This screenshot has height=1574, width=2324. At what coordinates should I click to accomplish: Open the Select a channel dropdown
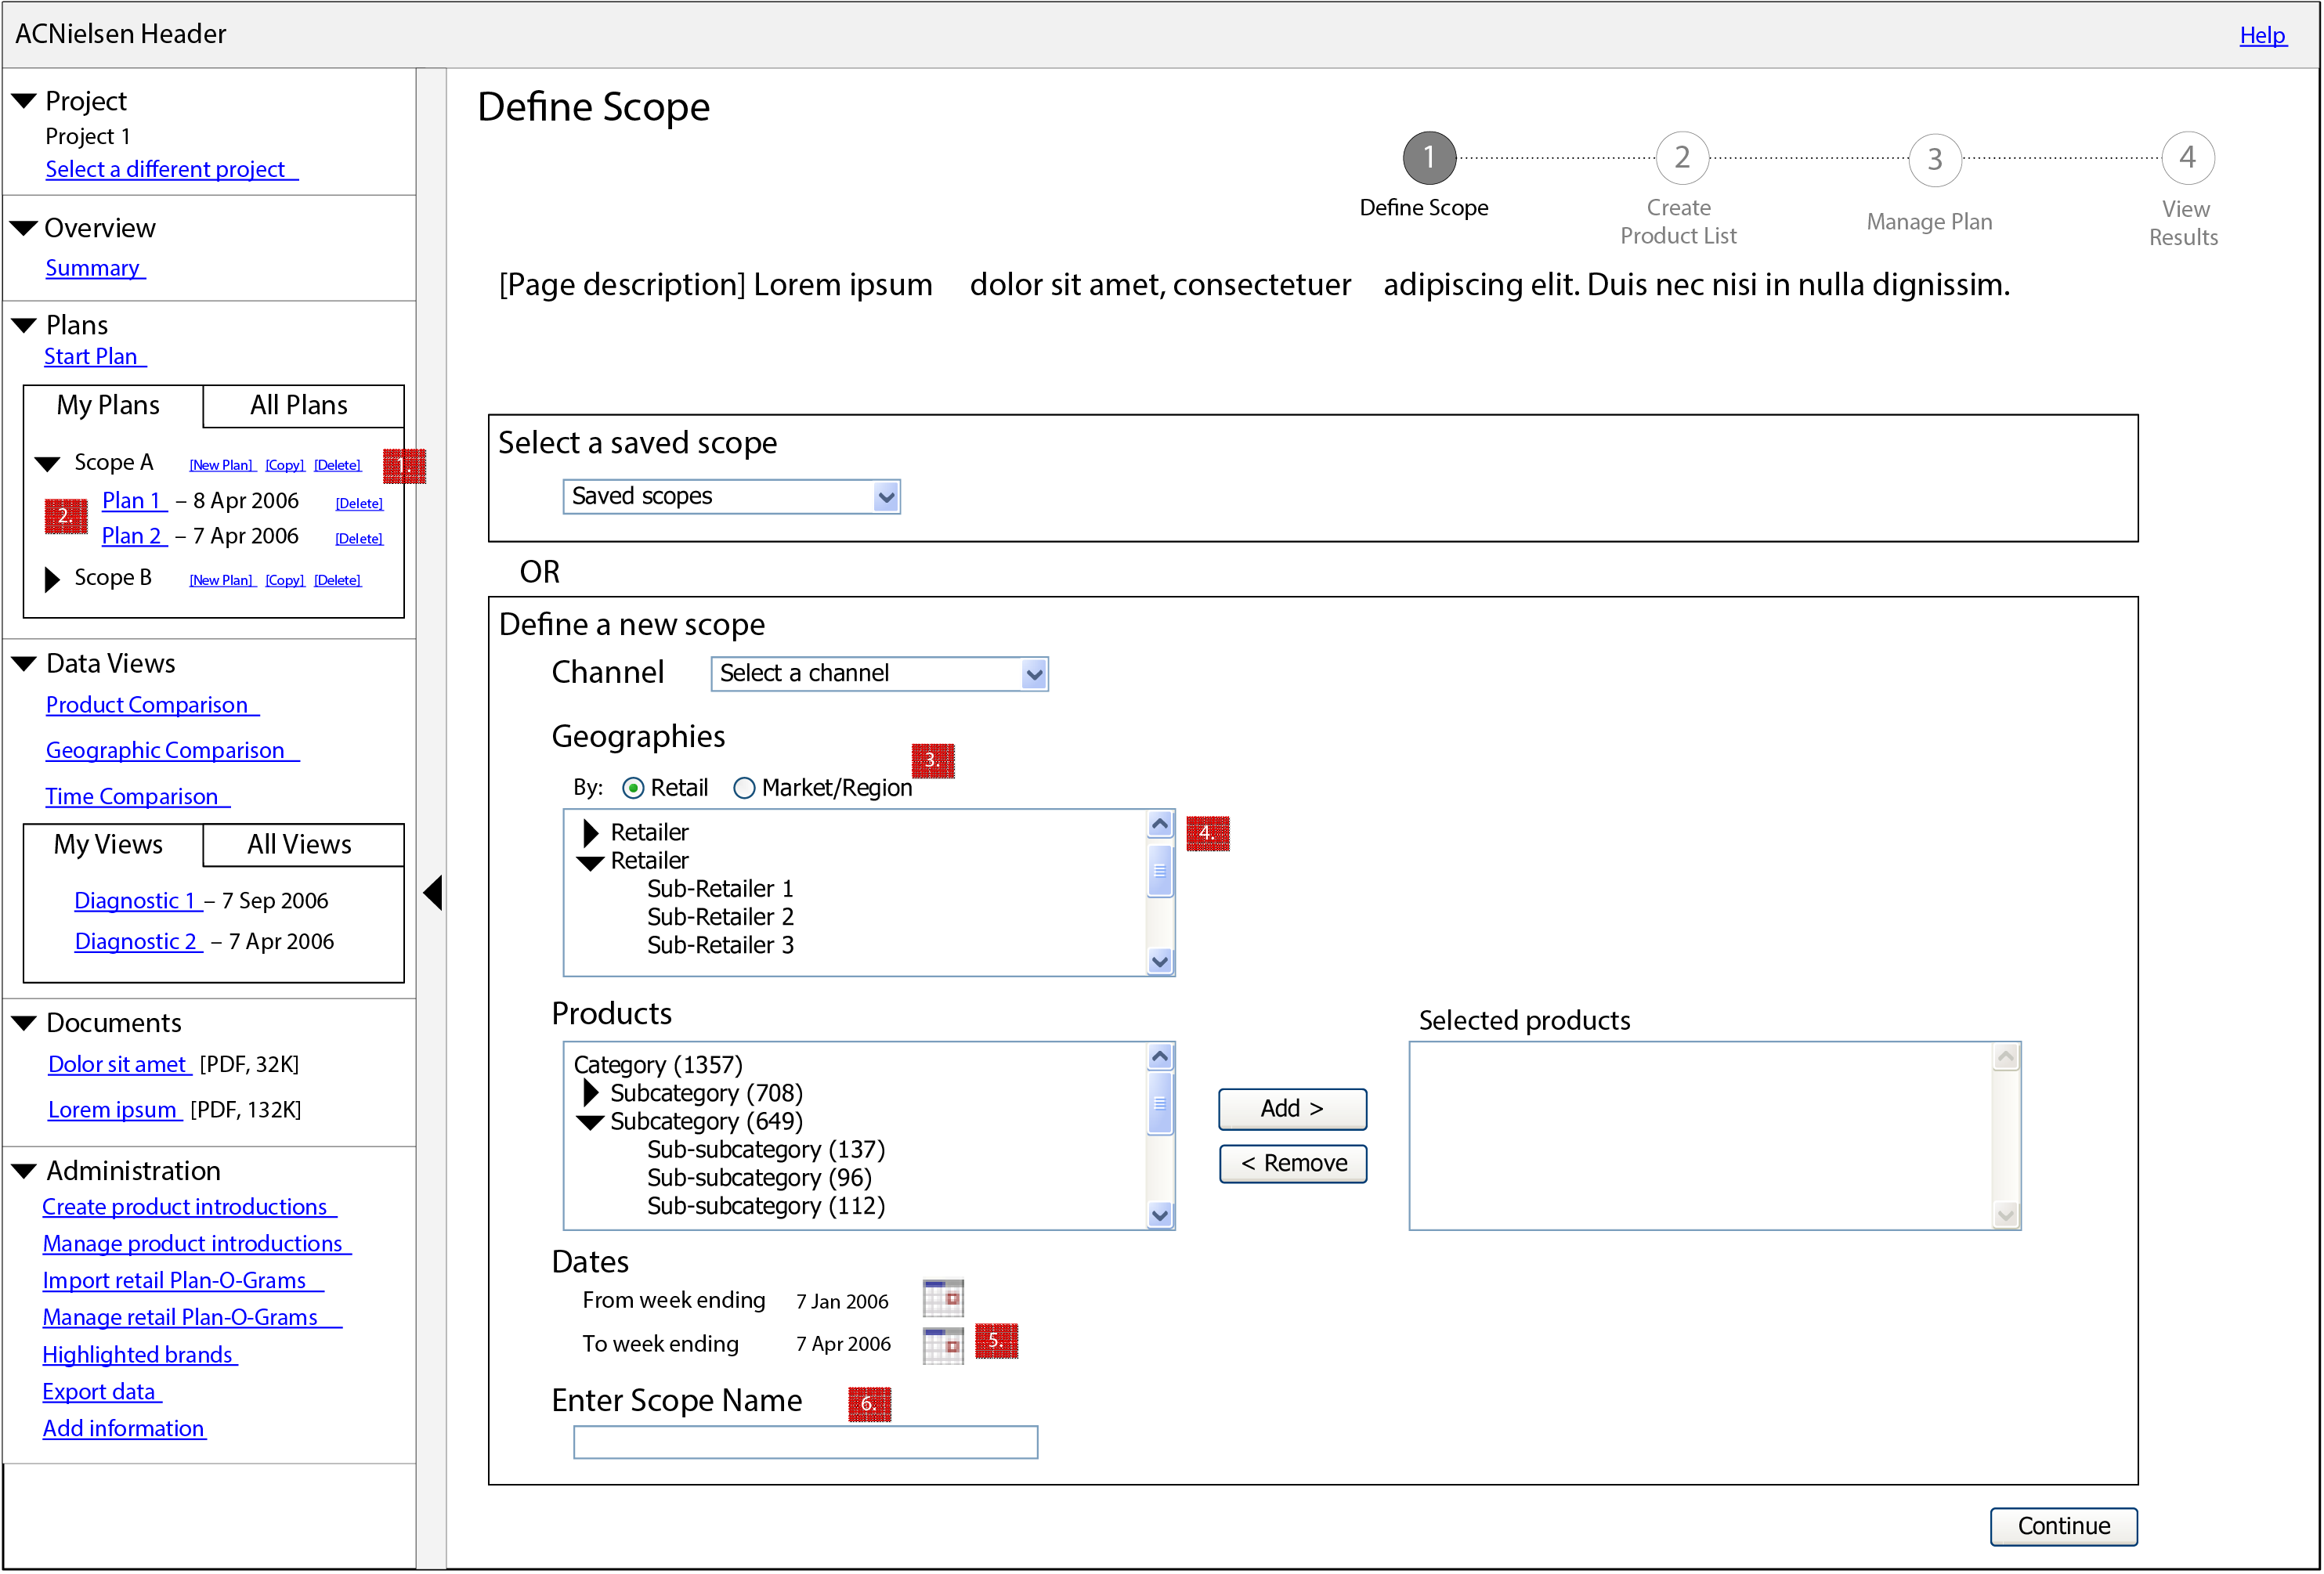pos(1033,673)
